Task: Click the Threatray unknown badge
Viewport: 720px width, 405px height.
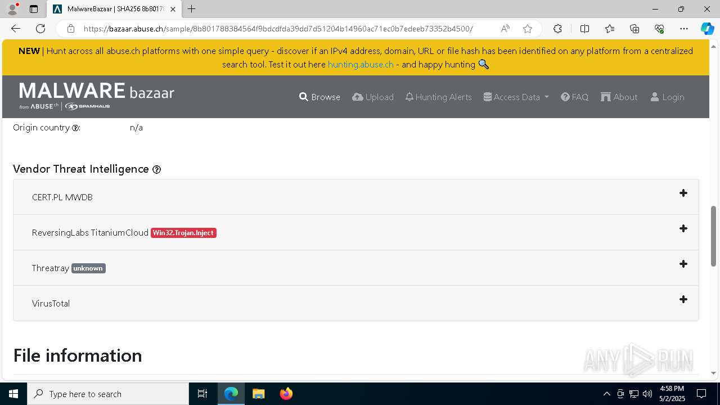Action: (x=88, y=268)
